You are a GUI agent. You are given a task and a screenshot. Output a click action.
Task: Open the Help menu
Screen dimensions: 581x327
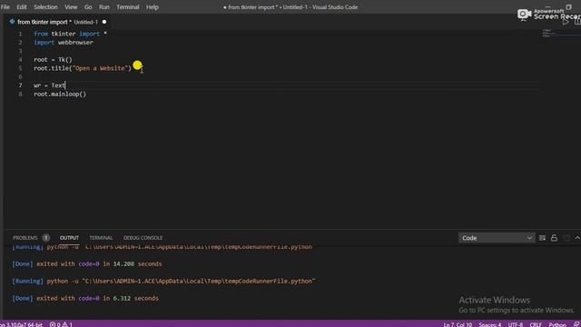(x=152, y=7)
